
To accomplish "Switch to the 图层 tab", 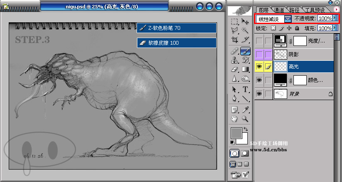I will pos(264,10).
